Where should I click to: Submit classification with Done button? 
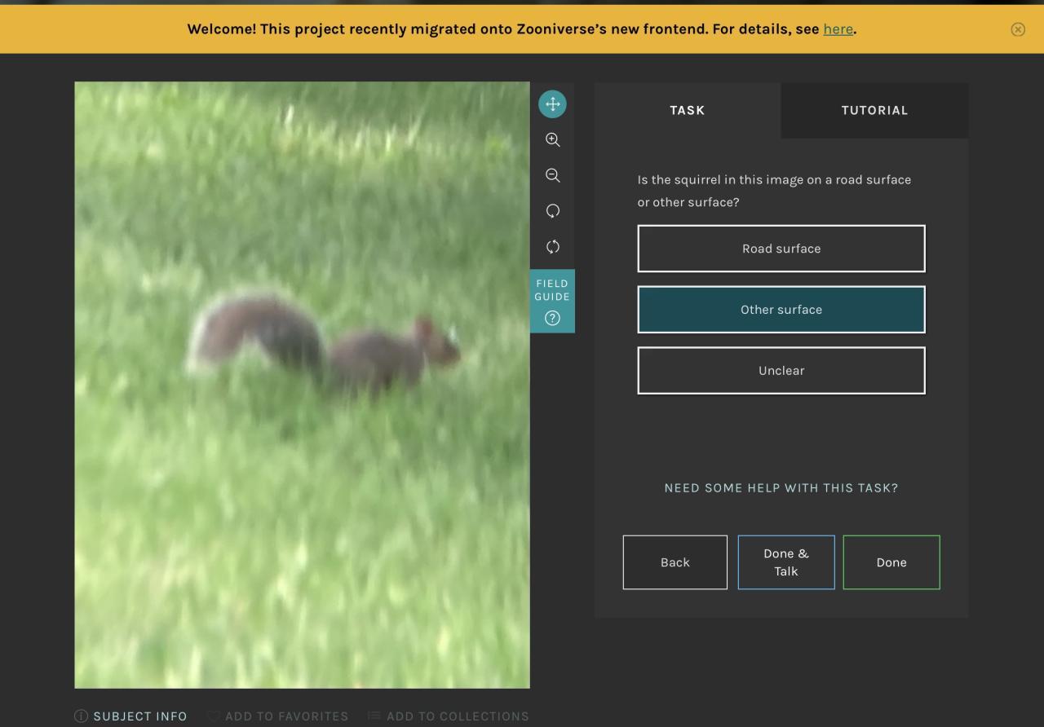tap(891, 562)
